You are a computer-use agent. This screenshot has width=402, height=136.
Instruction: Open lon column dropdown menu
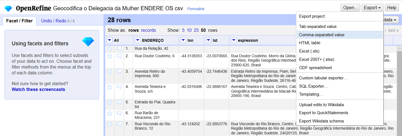click(x=183, y=40)
